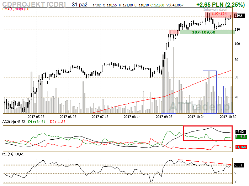Click the date label 31 paź
The image size is (249, 186).
79,5
